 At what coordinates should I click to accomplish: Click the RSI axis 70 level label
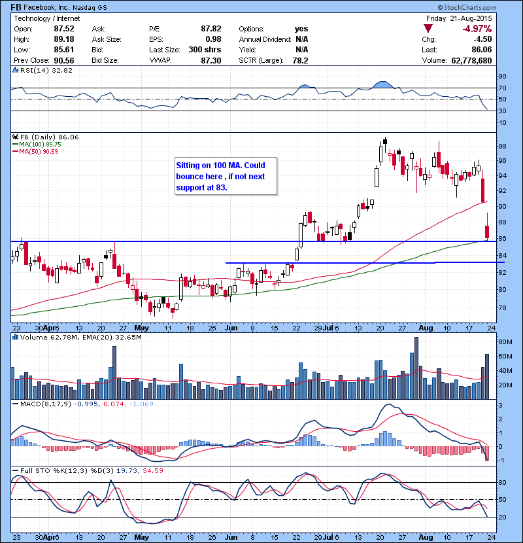point(502,88)
